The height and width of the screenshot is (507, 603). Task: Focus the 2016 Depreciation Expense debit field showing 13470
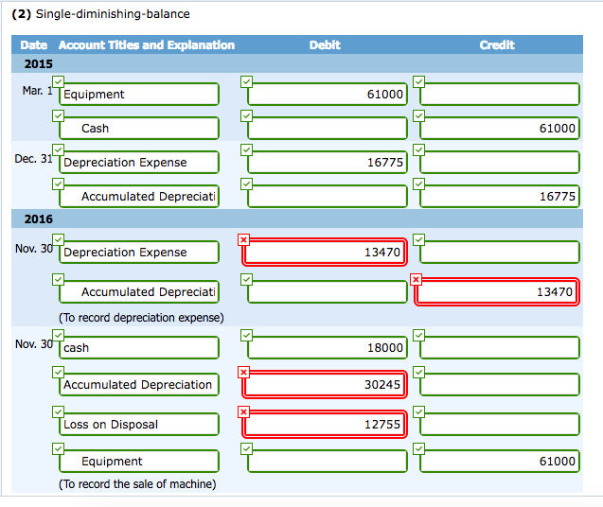click(327, 253)
